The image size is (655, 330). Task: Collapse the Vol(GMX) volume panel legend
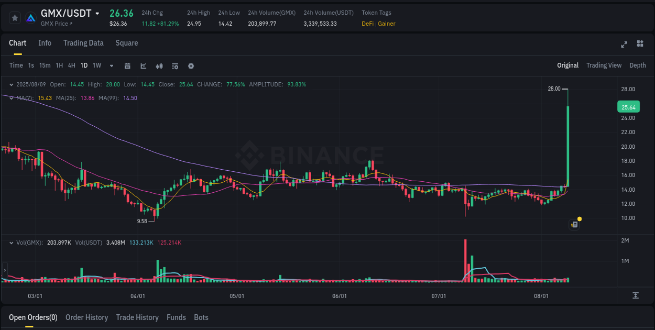pyautogui.click(x=11, y=243)
